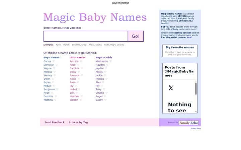Click the posts widget scroll up arrow
Viewport: 241px width, 150px height.
(196, 81)
